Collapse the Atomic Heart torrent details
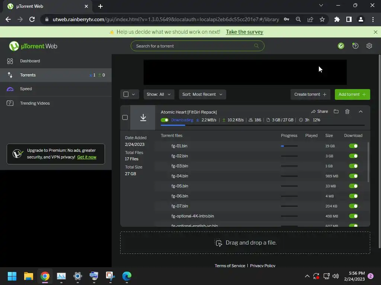This screenshot has height=285, width=381. click(x=361, y=111)
